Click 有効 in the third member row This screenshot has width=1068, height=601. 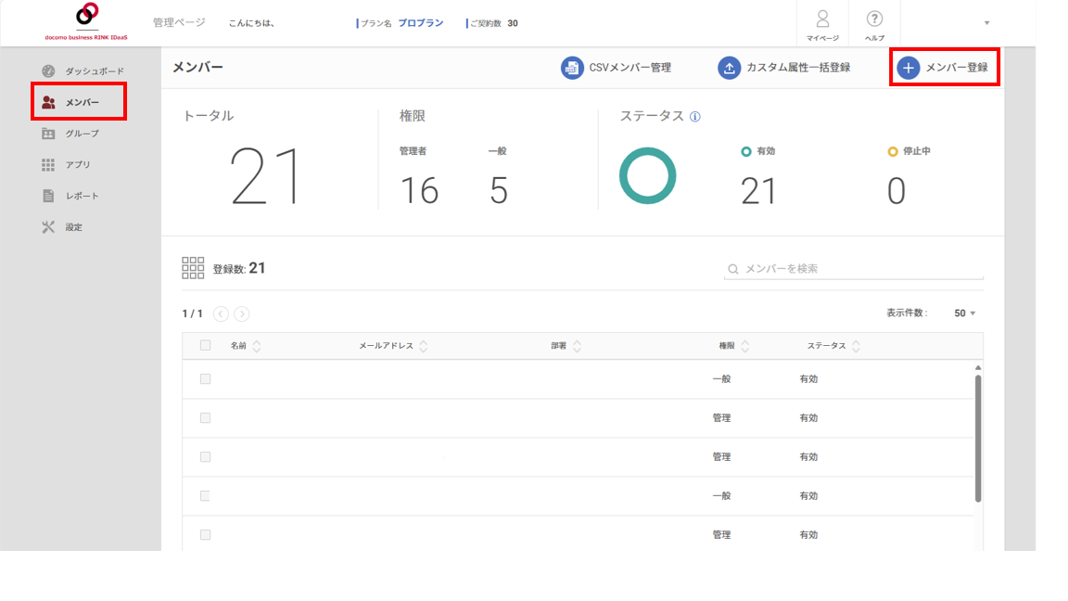coord(808,456)
